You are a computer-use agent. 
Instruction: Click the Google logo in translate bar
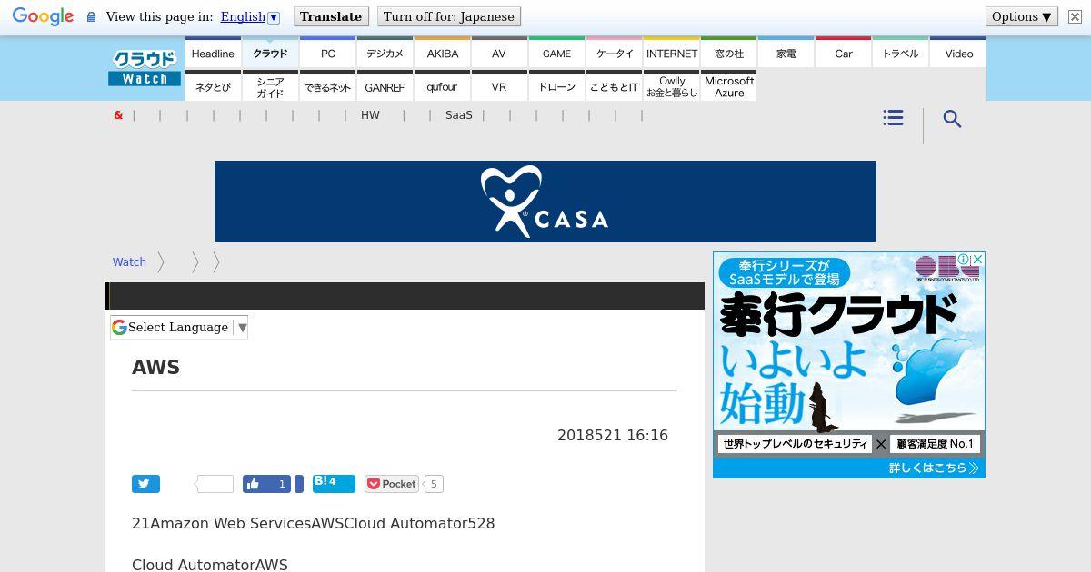43,16
